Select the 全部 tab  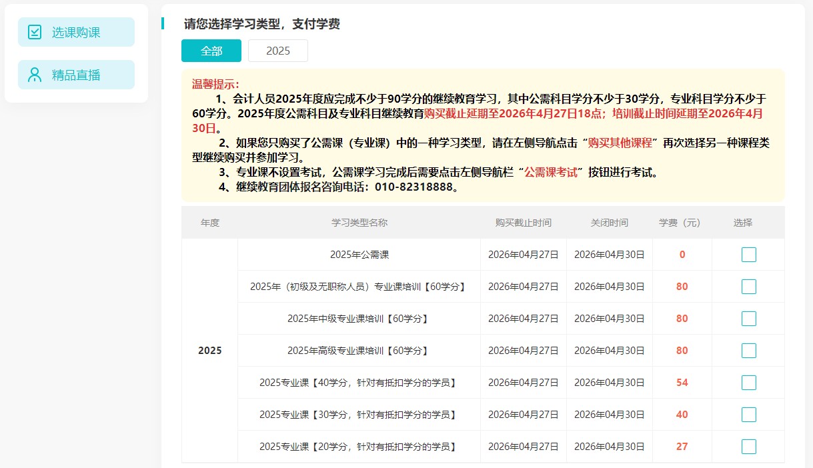[211, 51]
